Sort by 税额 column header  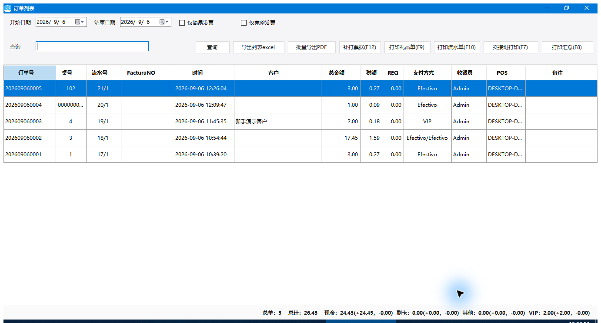[x=371, y=73]
